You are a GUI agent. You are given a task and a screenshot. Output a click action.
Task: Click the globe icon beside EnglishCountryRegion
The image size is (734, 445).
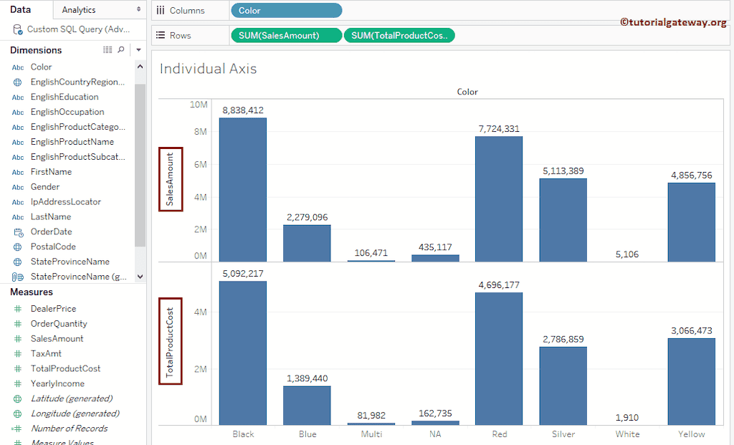pyautogui.click(x=16, y=82)
